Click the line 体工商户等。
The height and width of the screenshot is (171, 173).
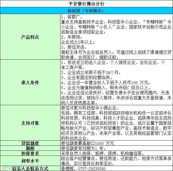pyautogui.click(x=73, y=67)
